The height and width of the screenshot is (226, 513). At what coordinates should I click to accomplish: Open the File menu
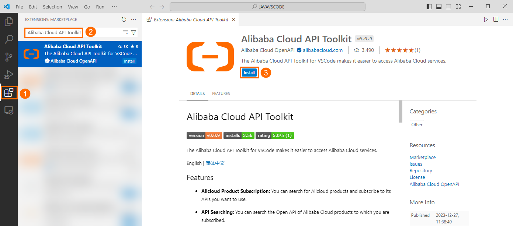20,7
